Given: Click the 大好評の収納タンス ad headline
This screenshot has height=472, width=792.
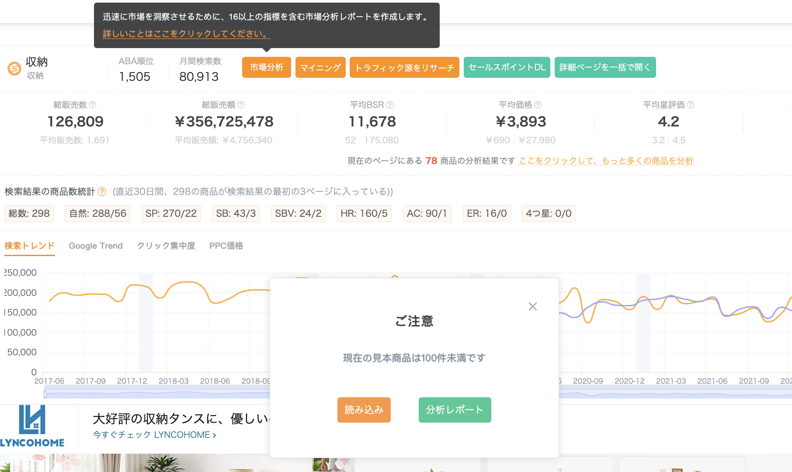Looking at the screenshot, I should [181, 419].
